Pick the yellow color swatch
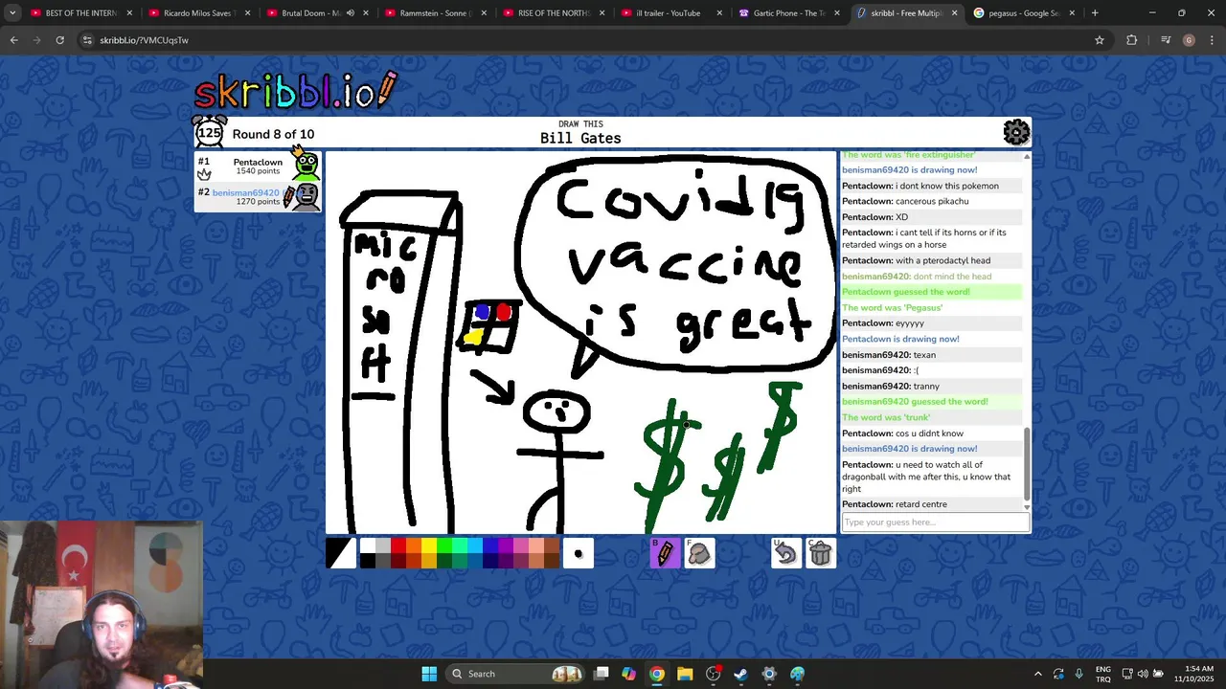Viewport: 1226px width, 689px height. [429, 545]
